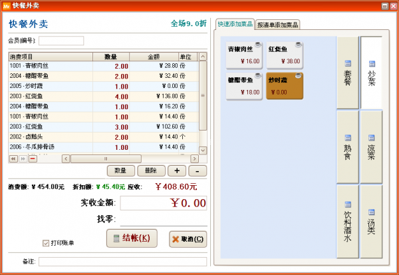399x275 pixels.
Task: Click the horizontal scrollbar thumb of the list
Action: (x=106, y=158)
